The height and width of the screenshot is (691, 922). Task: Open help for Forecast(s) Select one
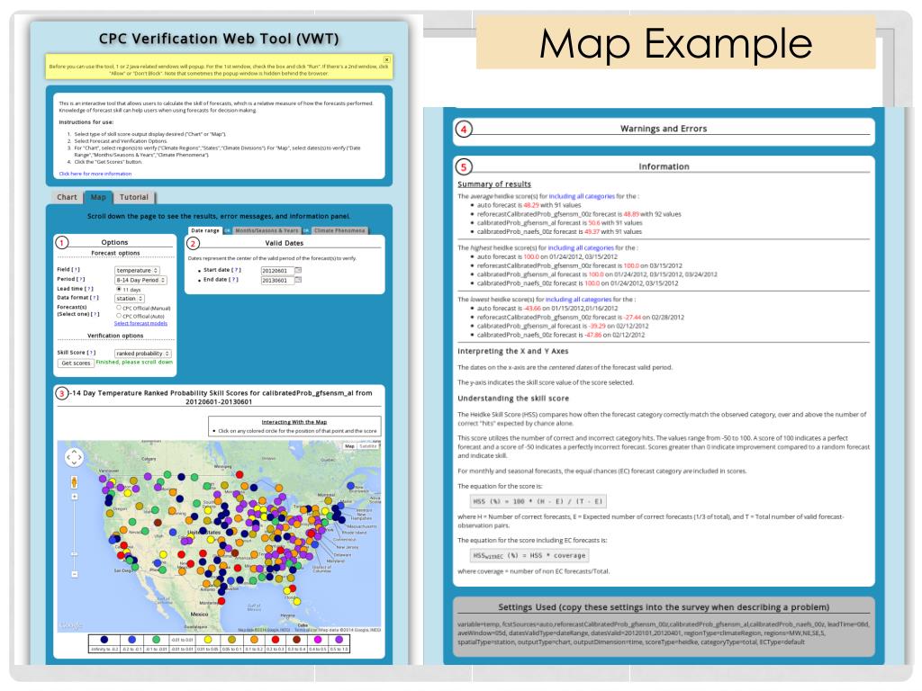coord(95,314)
